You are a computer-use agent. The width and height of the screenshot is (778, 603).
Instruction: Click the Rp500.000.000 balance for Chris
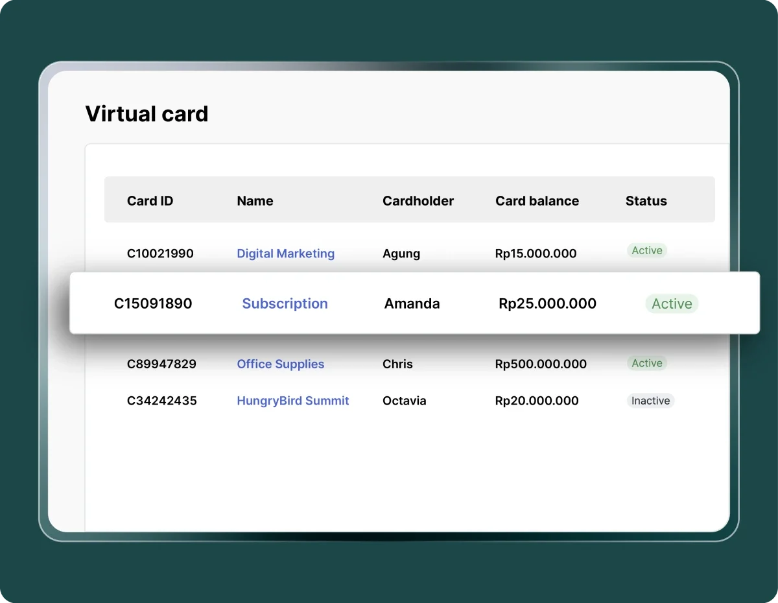541,364
